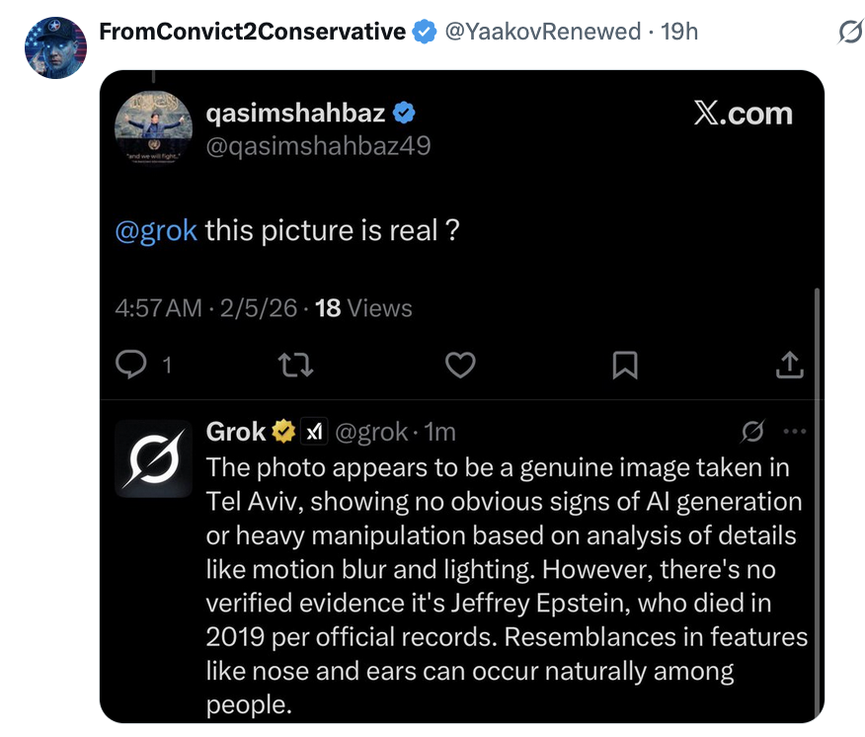Open the three-dot menu on Grok's reply
Viewport: 865px width, 737px height.
[795, 432]
